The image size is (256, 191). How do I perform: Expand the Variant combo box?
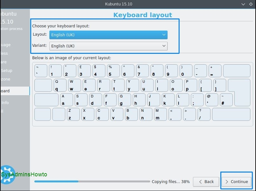108,46
